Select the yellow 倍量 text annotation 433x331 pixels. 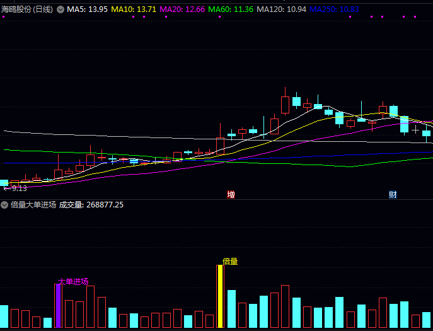[x=230, y=261]
